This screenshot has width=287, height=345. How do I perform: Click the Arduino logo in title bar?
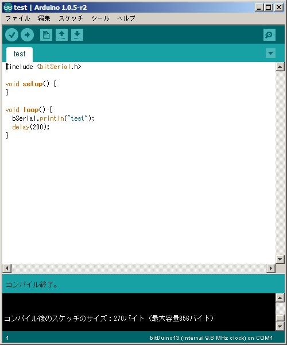pos(8,7)
